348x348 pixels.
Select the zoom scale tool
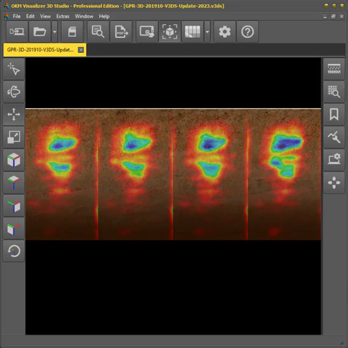tap(14, 137)
